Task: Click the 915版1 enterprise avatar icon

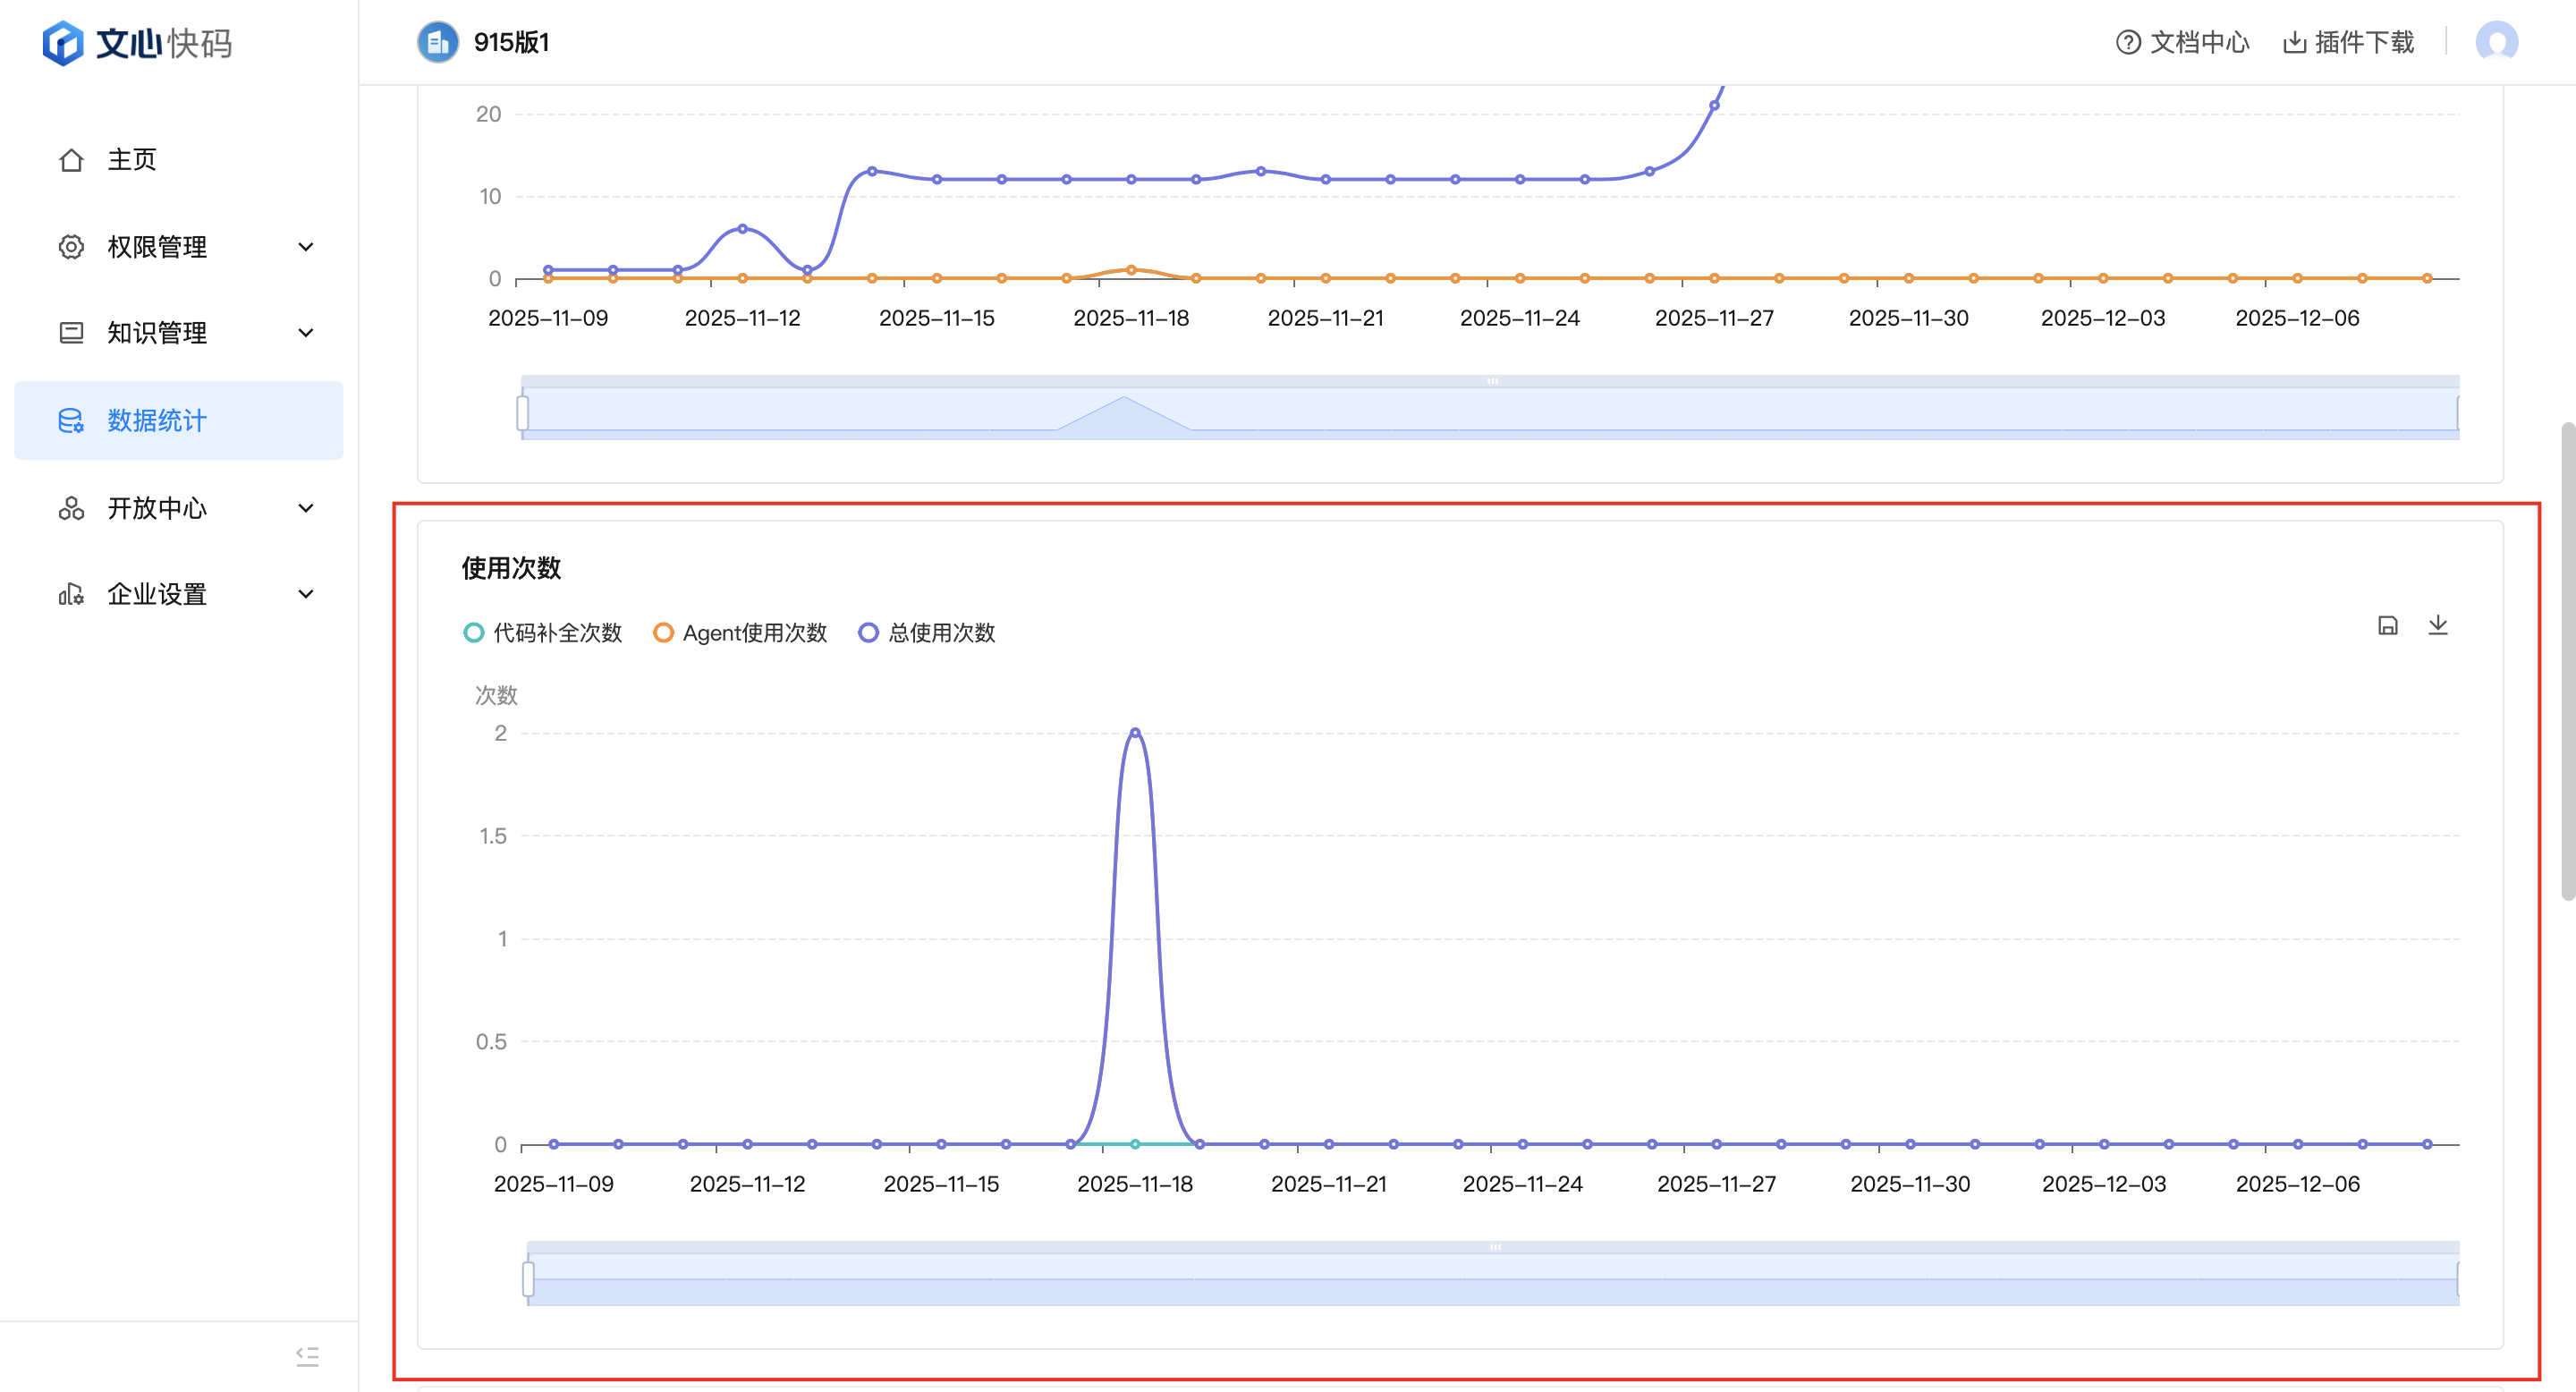Action: (x=437, y=42)
